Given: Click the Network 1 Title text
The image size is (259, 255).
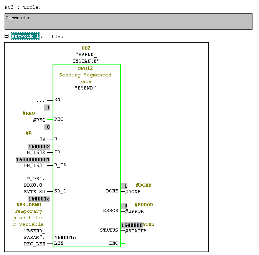Looking at the screenshot, I should click(x=54, y=36).
